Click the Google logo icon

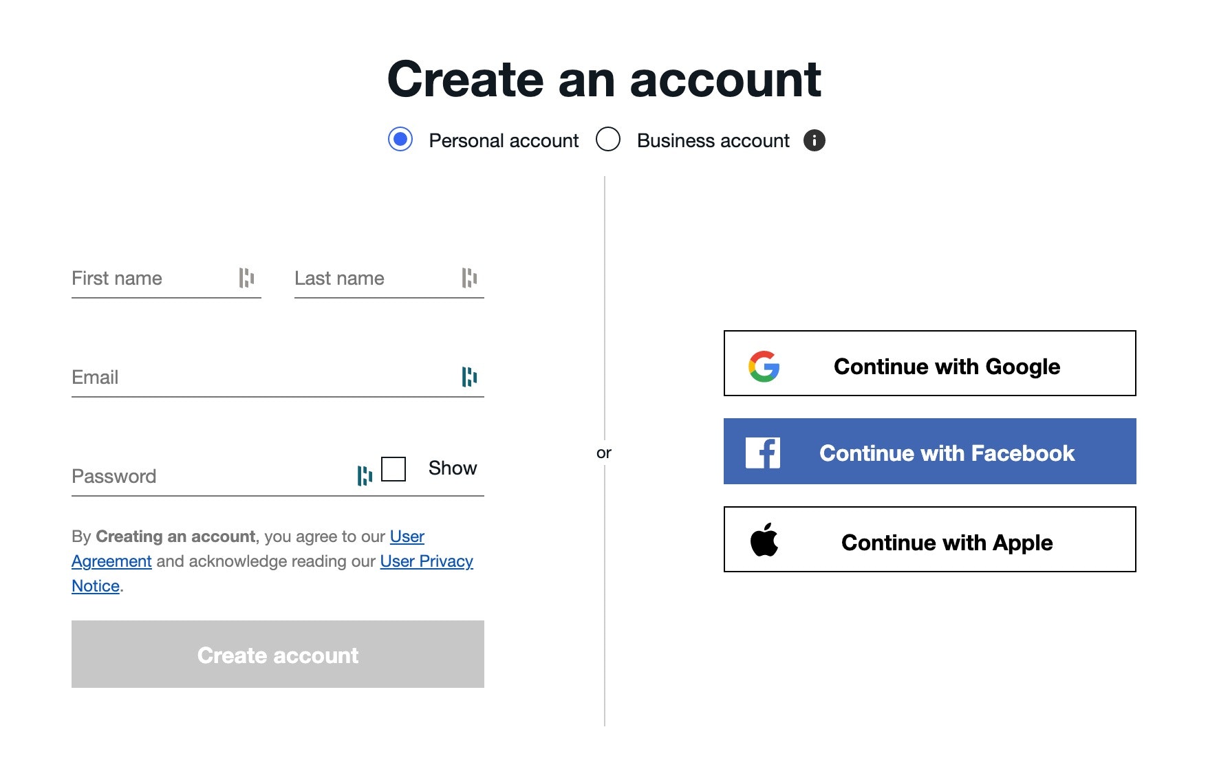pyautogui.click(x=764, y=366)
